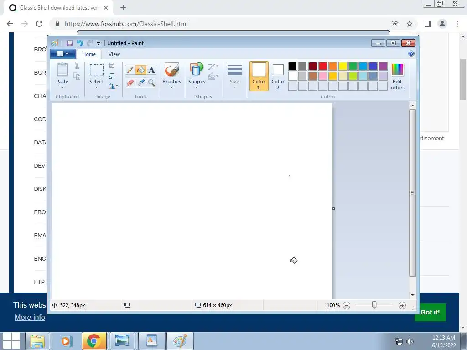
Task: Click the Undo arrow in quick access toolbar
Action: [x=80, y=43]
